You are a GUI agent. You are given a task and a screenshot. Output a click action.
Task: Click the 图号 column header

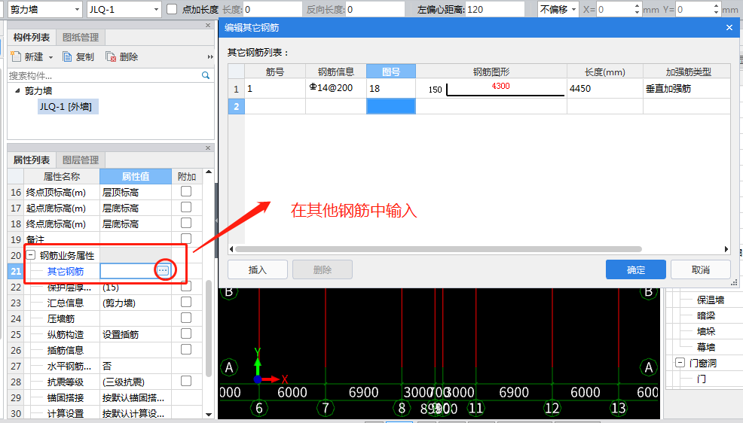391,72
